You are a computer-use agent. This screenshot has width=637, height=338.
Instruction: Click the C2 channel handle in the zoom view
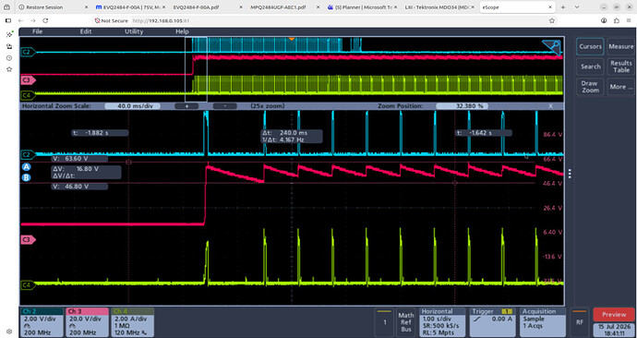coord(28,155)
